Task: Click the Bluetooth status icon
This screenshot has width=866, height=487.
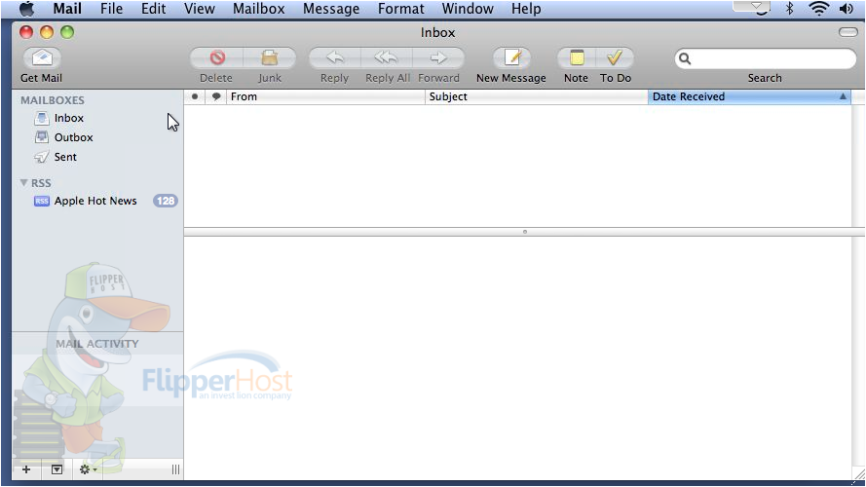Action: (x=790, y=9)
